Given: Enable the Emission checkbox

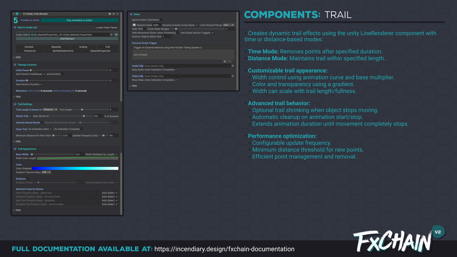Looking at the screenshot, I should coord(28,179).
